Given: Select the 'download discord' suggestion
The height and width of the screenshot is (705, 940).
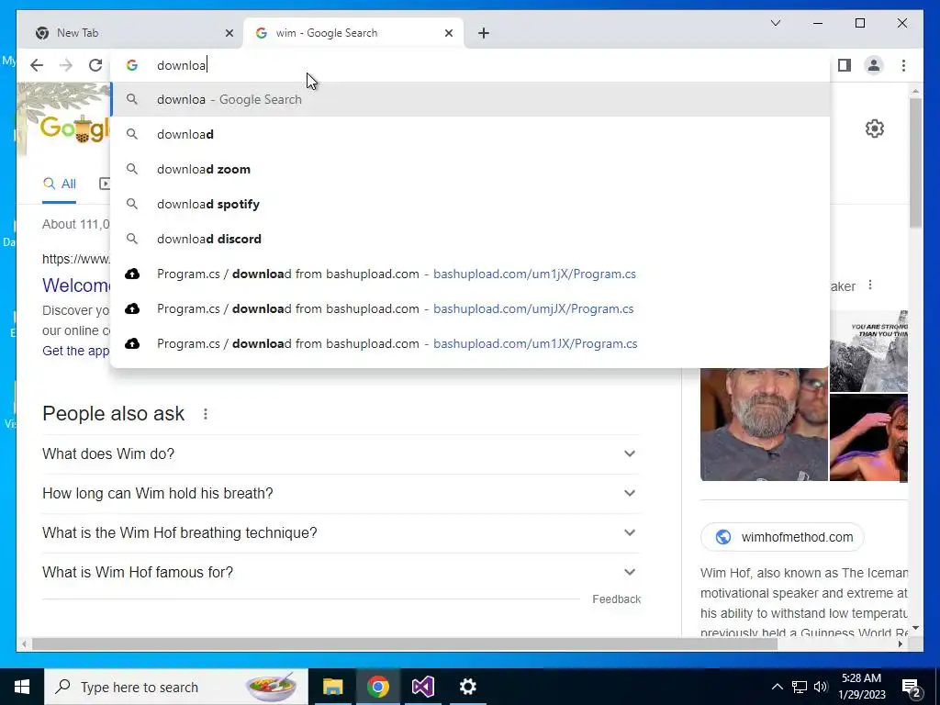Looking at the screenshot, I should click(x=471, y=239).
